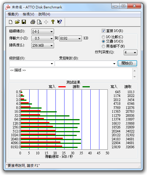Click the 開始(S) start button

(128, 63)
